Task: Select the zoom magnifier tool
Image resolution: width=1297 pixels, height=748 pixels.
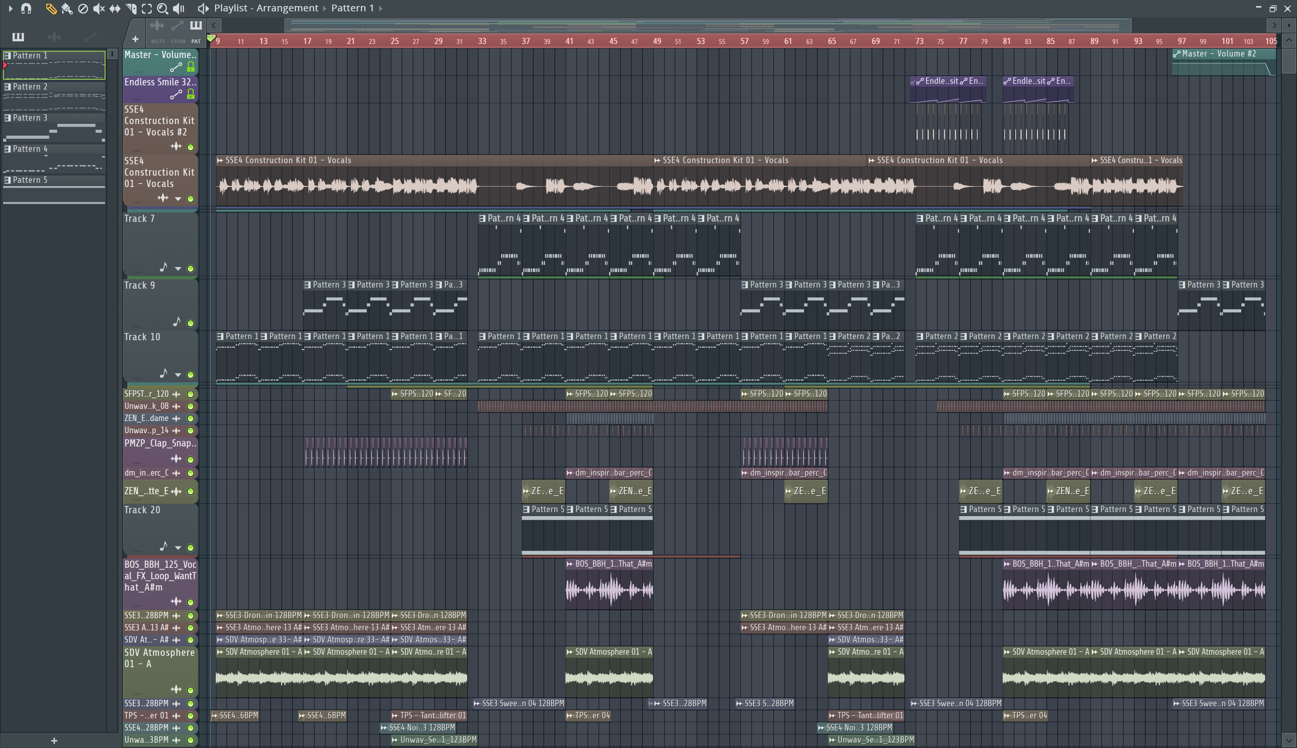Action: pyautogui.click(x=162, y=8)
